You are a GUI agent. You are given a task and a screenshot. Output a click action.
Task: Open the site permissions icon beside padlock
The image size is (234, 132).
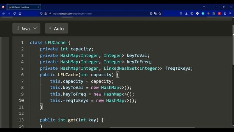point(50,14)
